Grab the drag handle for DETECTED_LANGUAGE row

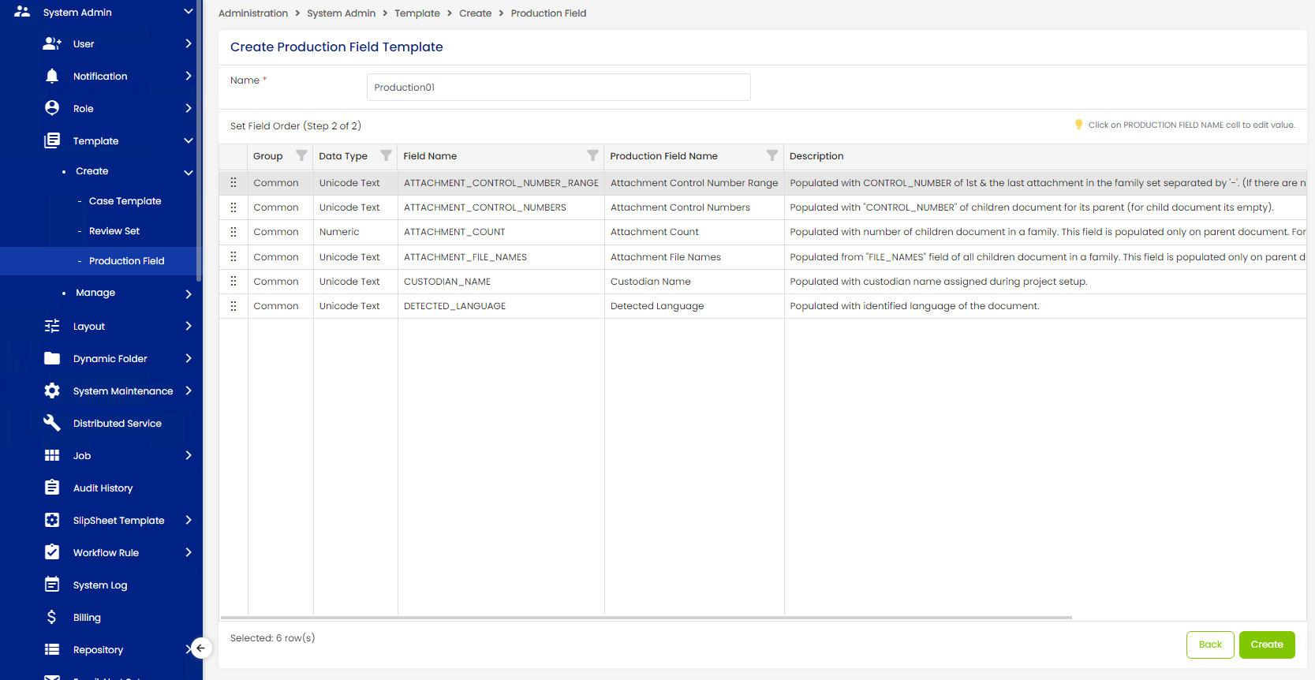click(233, 305)
